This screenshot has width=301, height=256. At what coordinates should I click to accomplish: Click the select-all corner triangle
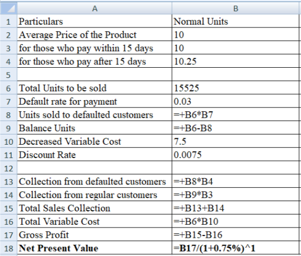click(9, 8)
